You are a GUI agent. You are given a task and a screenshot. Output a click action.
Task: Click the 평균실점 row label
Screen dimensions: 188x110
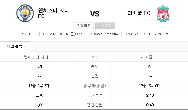95,105
